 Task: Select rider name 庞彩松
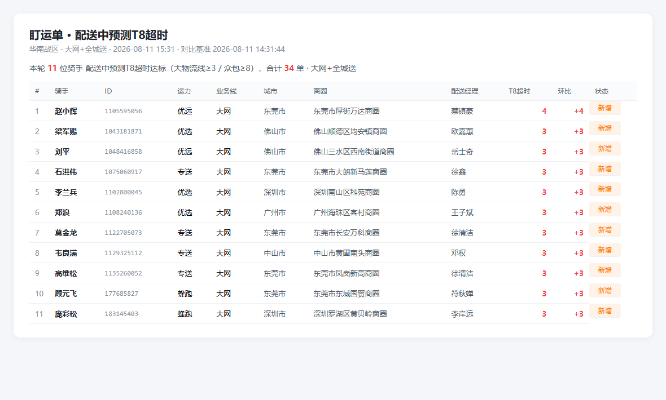coord(66,314)
